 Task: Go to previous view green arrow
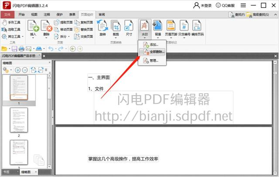coord(73,49)
